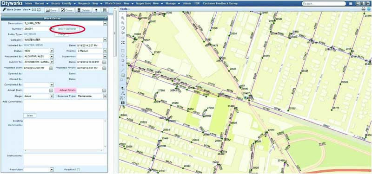Select the polygon selection map tool
The image size is (372, 174).
pos(123,55)
